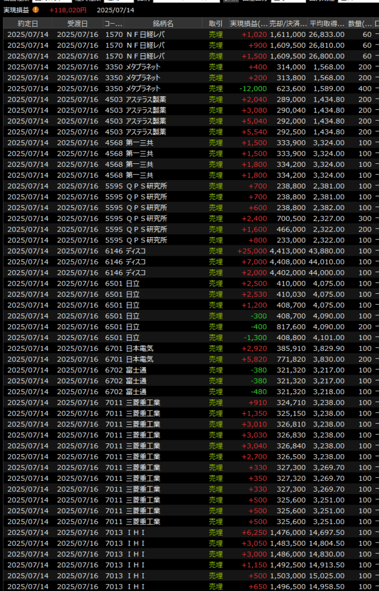Select the 富士通 row showing -480
Screen dimensions: 379x591
[173, 392]
